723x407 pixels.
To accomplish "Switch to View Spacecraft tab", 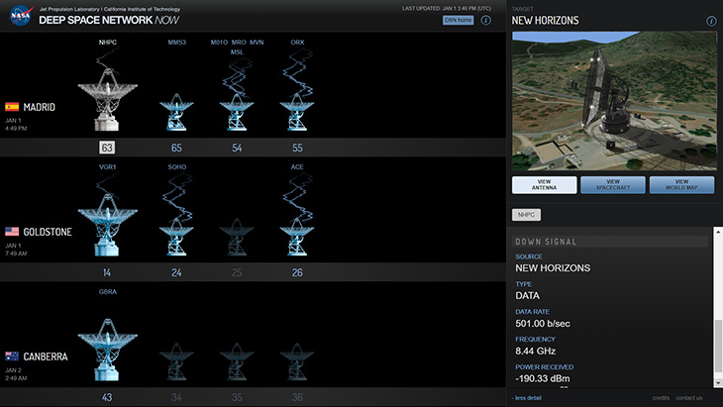I will tap(612, 185).
